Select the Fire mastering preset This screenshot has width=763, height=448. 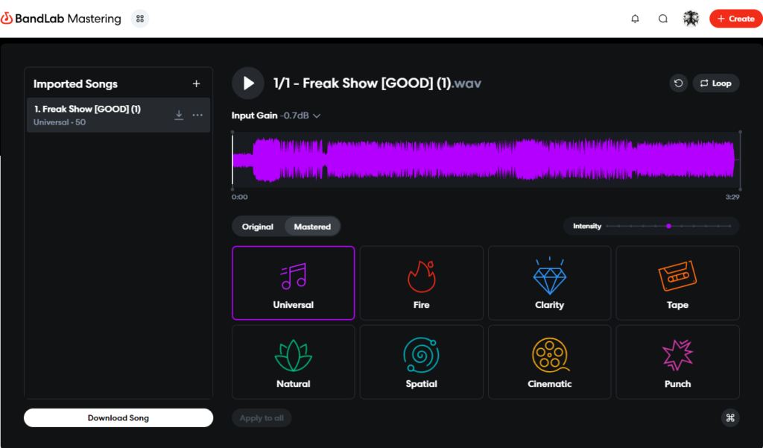422,283
